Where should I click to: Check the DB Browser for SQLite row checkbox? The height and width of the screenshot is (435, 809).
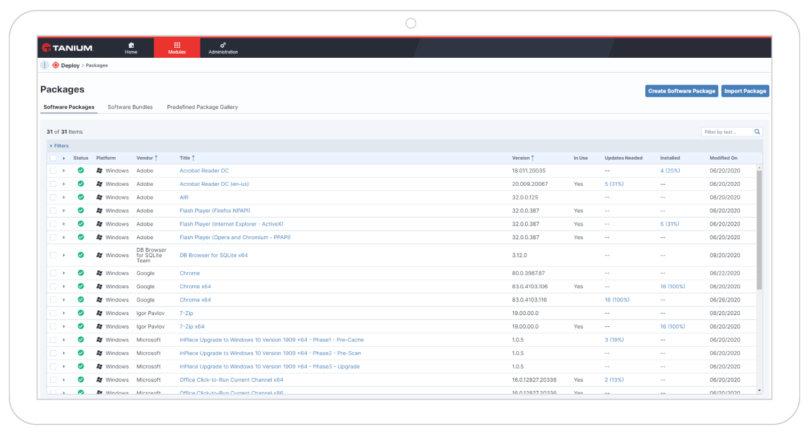coord(53,255)
